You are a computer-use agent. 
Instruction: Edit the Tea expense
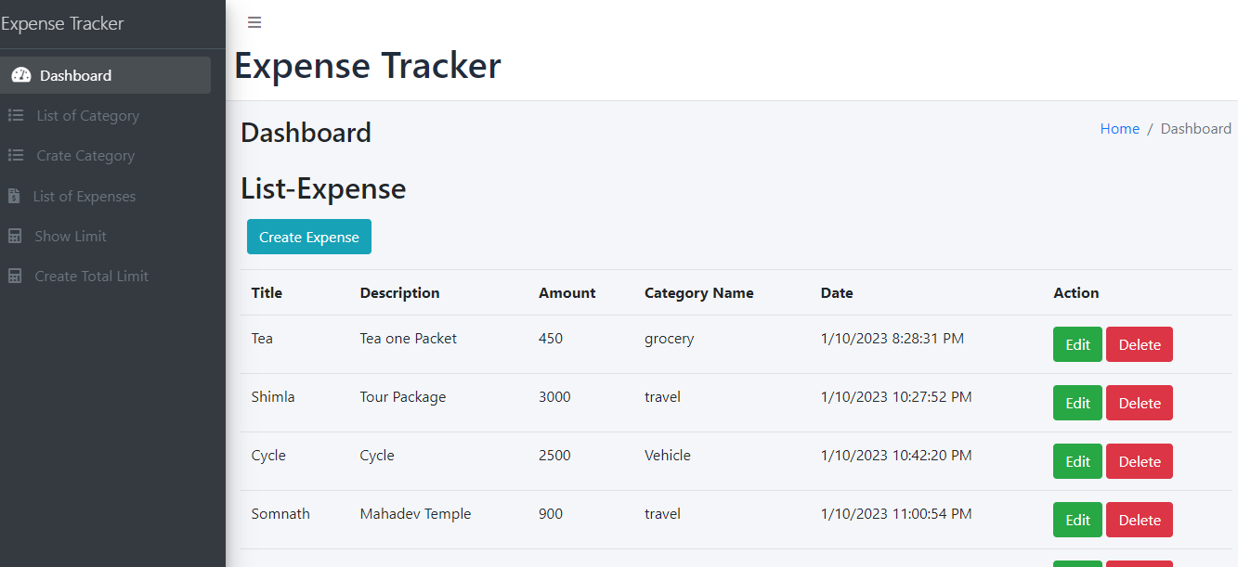click(x=1076, y=343)
